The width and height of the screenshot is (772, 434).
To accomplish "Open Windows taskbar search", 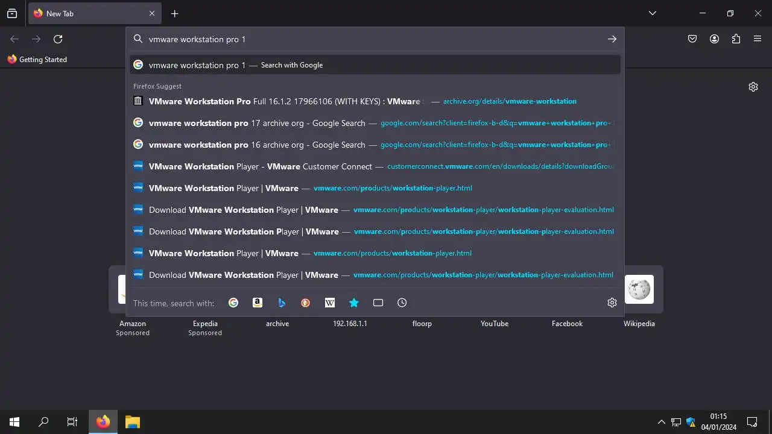I will [43, 422].
